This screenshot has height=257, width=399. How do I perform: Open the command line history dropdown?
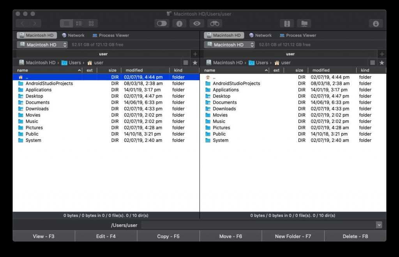[x=379, y=225]
